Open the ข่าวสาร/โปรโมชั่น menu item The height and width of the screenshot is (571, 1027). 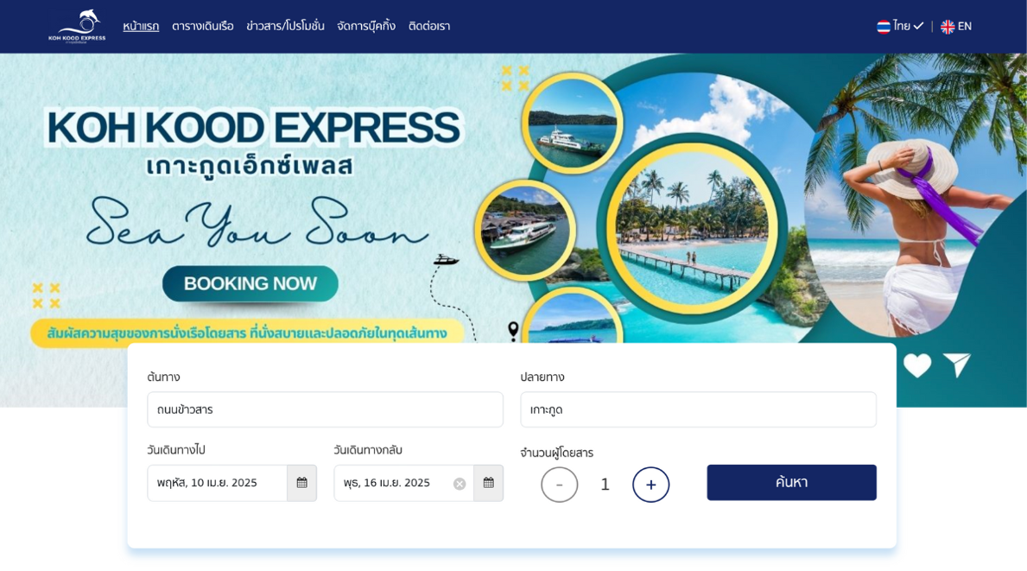point(286,26)
